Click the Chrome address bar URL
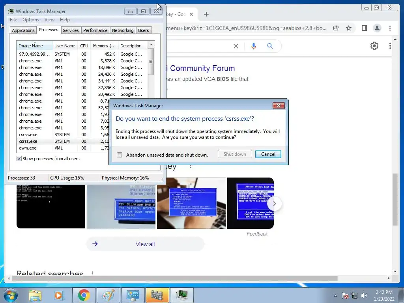 (246, 28)
